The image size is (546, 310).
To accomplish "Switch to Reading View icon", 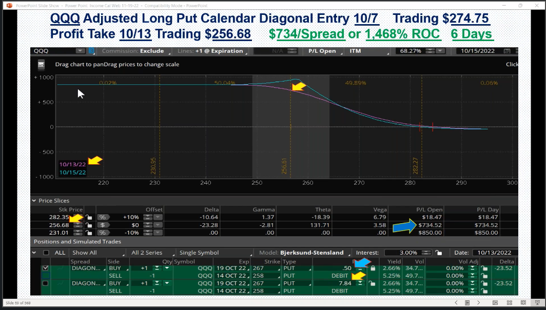I will click(523, 303).
